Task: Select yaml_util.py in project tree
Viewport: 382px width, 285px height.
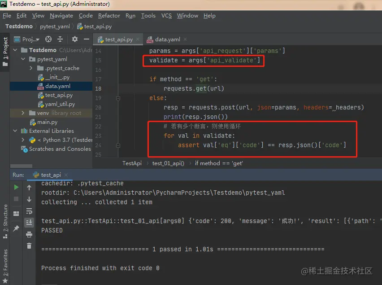Action: pyautogui.click(x=56, y=104)
